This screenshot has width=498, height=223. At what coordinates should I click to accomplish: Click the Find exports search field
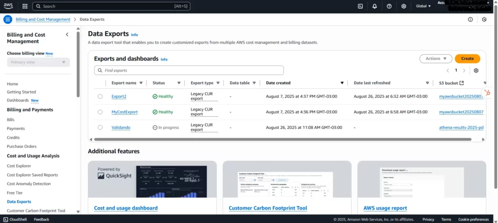[190, 70]
